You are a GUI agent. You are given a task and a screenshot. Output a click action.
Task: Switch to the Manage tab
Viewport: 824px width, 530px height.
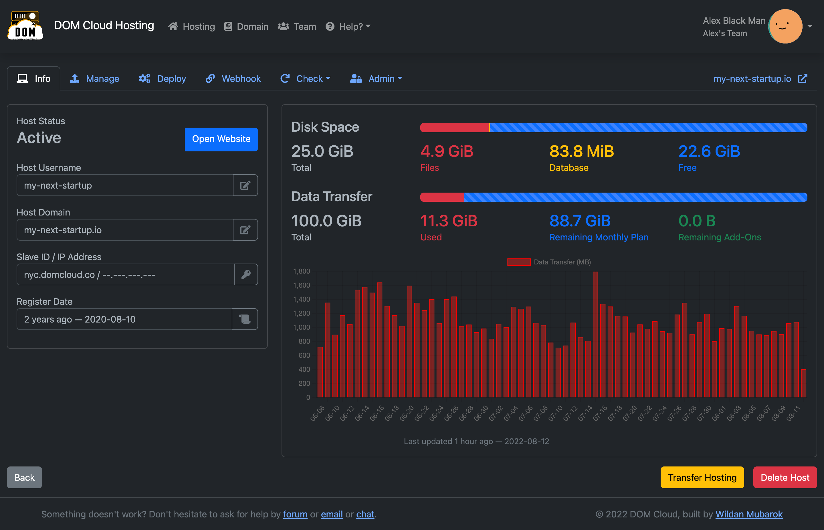click(x=95, y=78)
